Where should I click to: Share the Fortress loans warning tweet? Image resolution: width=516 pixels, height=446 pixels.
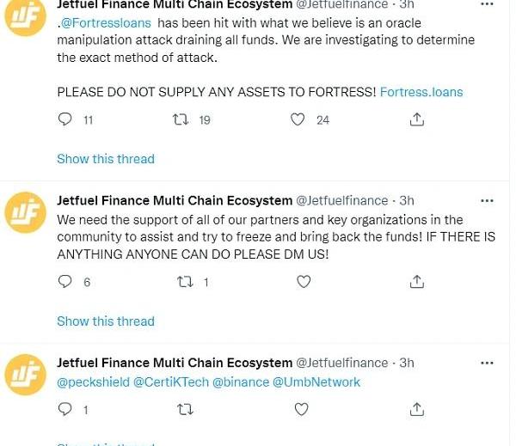(x=417, y=119)
